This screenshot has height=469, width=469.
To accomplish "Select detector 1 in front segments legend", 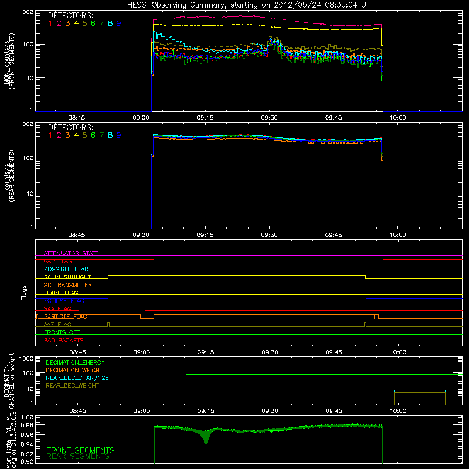I will [x=50, y=23].
